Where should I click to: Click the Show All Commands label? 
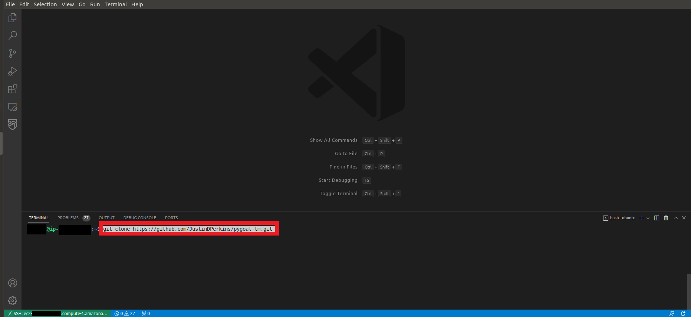coord(334,140)
